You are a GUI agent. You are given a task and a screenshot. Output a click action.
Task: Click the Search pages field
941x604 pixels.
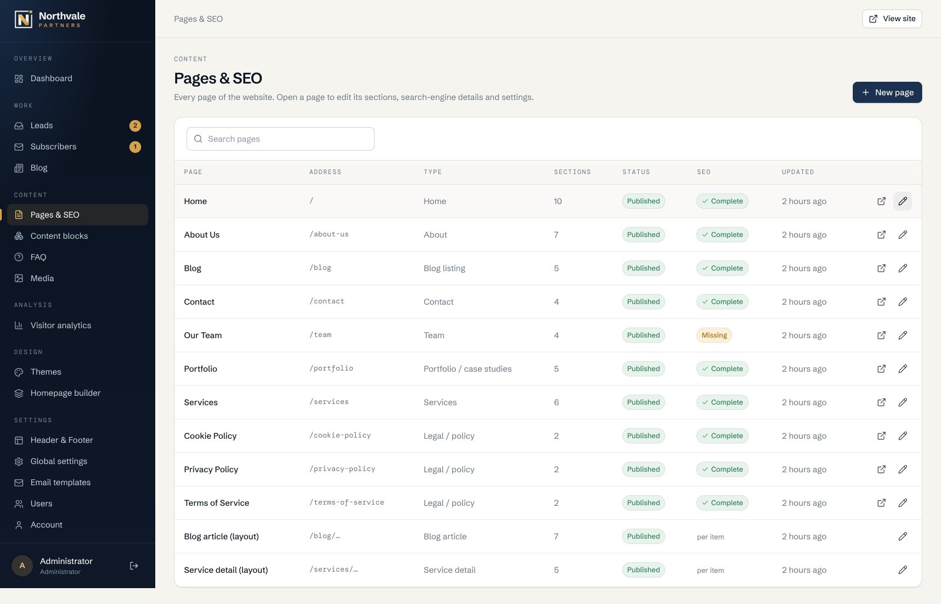coord(281,139)
